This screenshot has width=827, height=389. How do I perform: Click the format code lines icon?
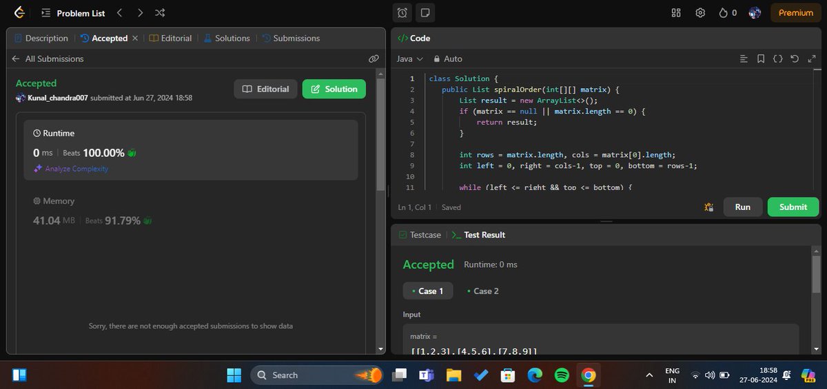tap(743, 59)
